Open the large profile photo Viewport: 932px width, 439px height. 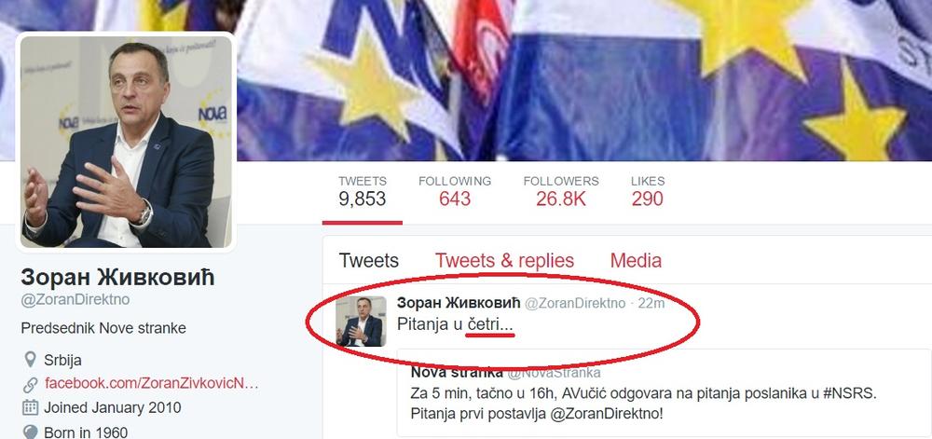click(126, 142)
